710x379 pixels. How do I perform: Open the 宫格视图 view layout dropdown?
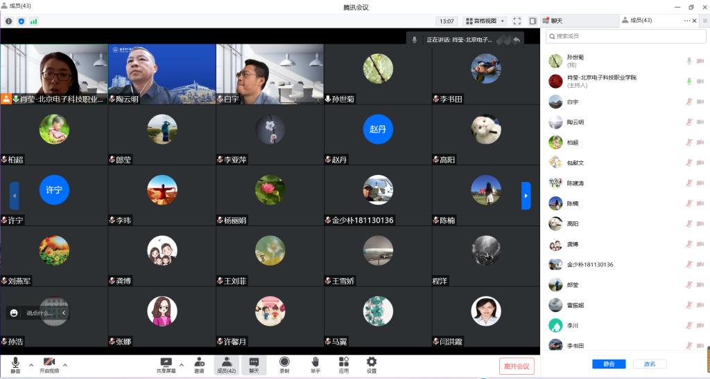(485, 21)
